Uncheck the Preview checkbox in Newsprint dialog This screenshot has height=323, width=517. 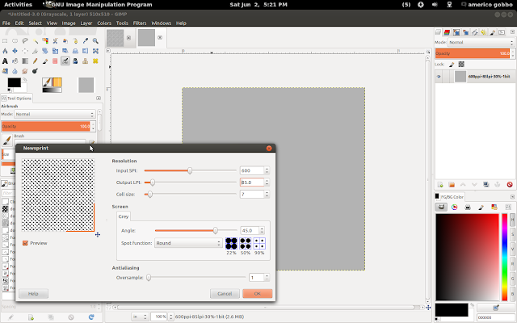click(25, 243)
